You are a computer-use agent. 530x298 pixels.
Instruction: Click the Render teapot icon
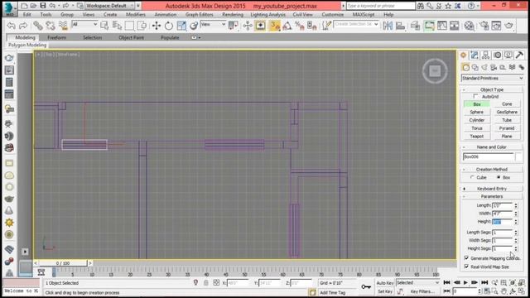(508, 26)
